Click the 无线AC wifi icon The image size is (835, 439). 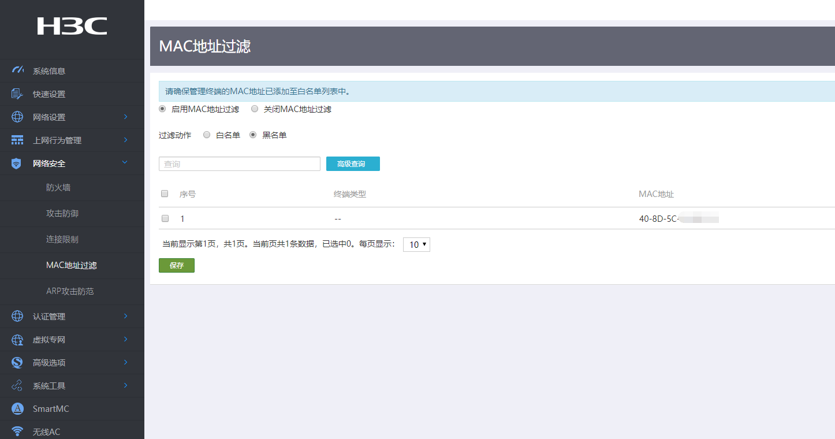tap(17, 431)
